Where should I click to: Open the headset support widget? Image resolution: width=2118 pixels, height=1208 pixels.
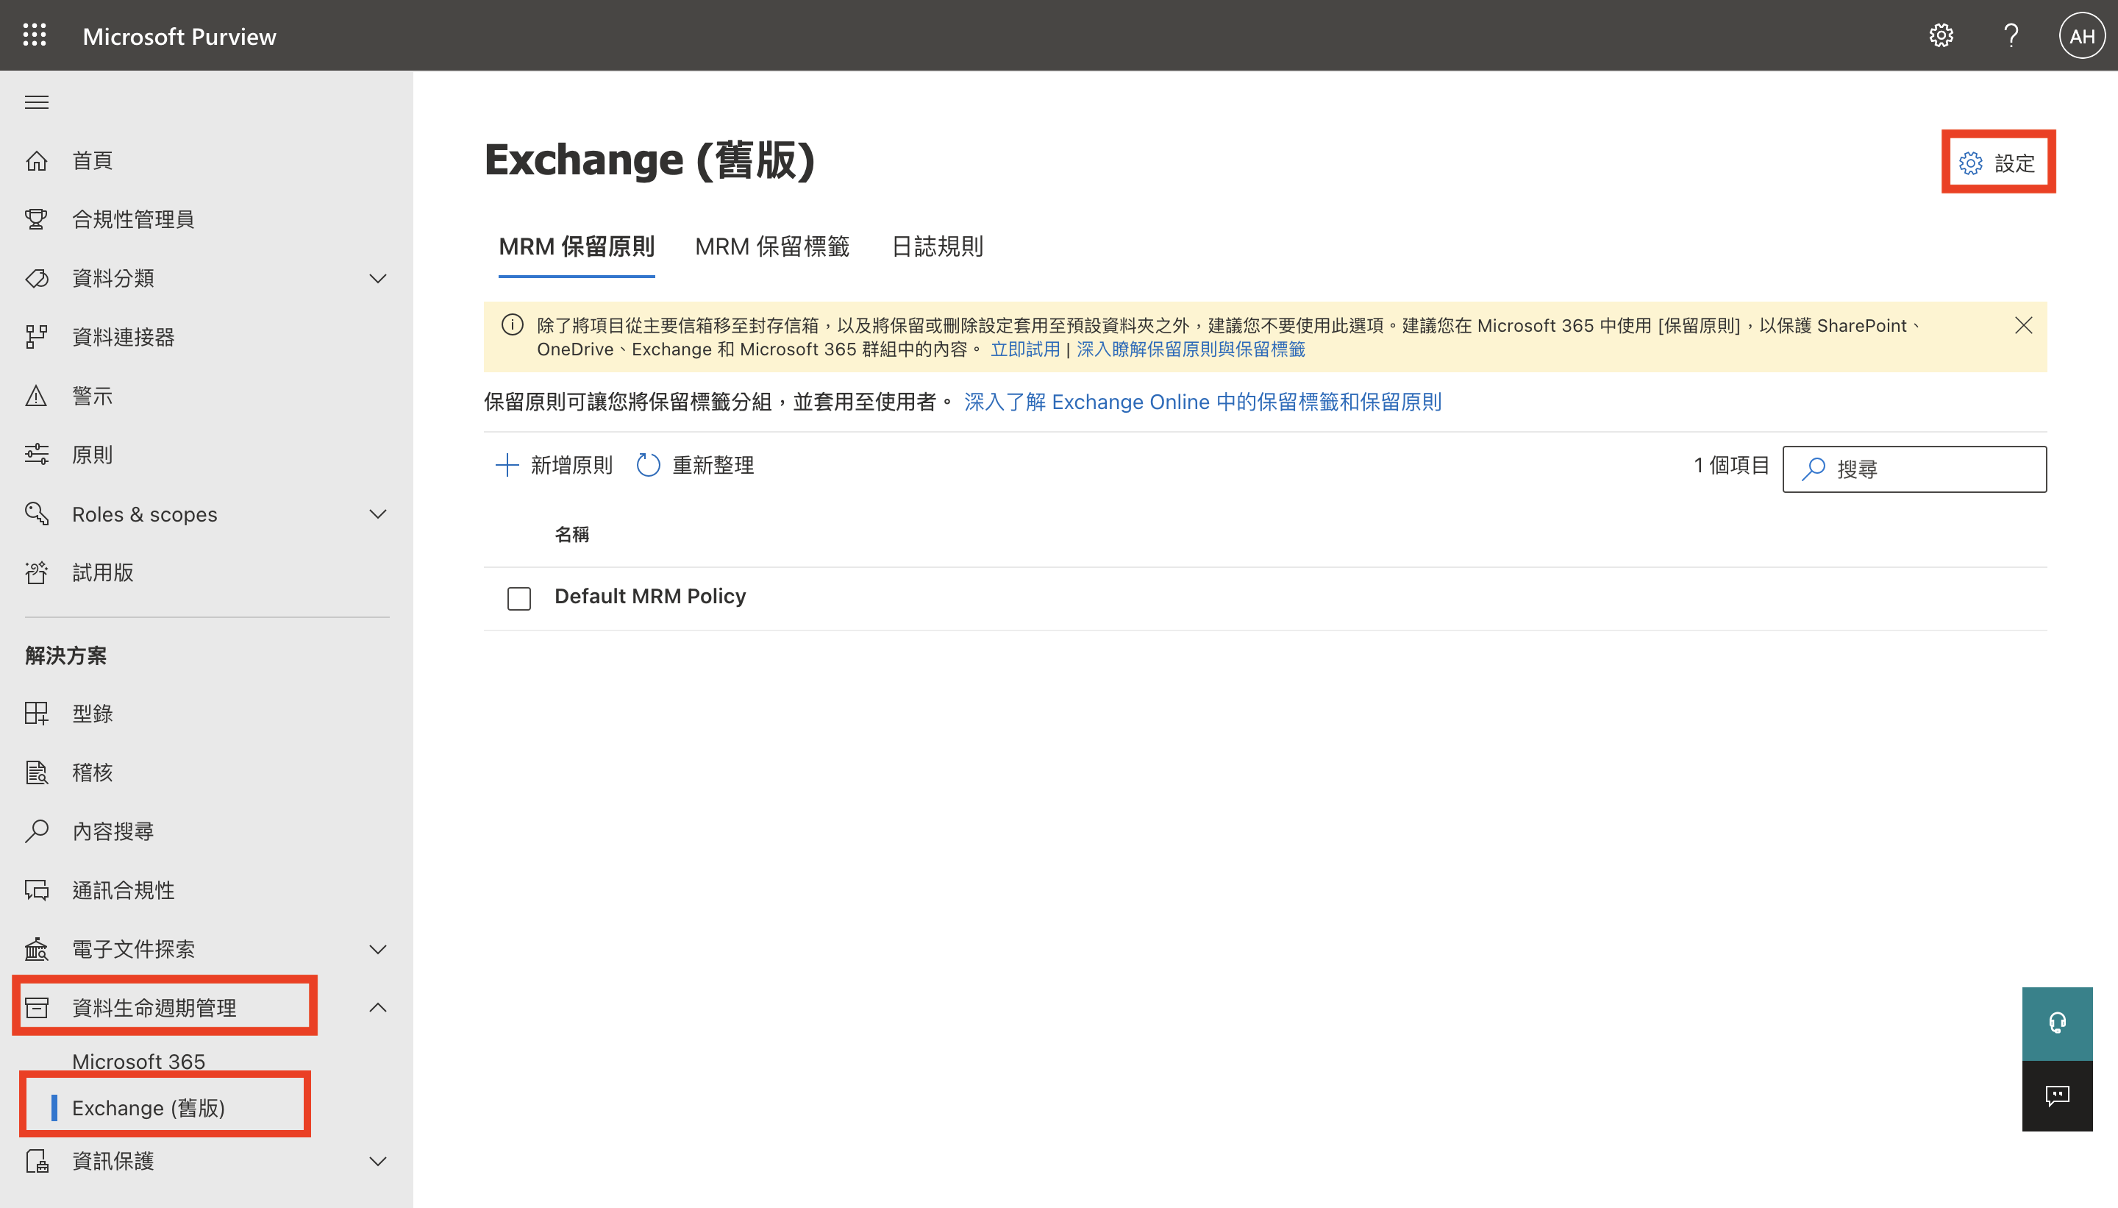[x=2057, y=1023]
